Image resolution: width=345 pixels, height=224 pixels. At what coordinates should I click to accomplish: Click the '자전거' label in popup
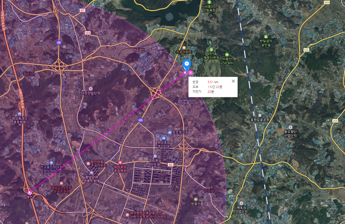(x=197, y=91)
